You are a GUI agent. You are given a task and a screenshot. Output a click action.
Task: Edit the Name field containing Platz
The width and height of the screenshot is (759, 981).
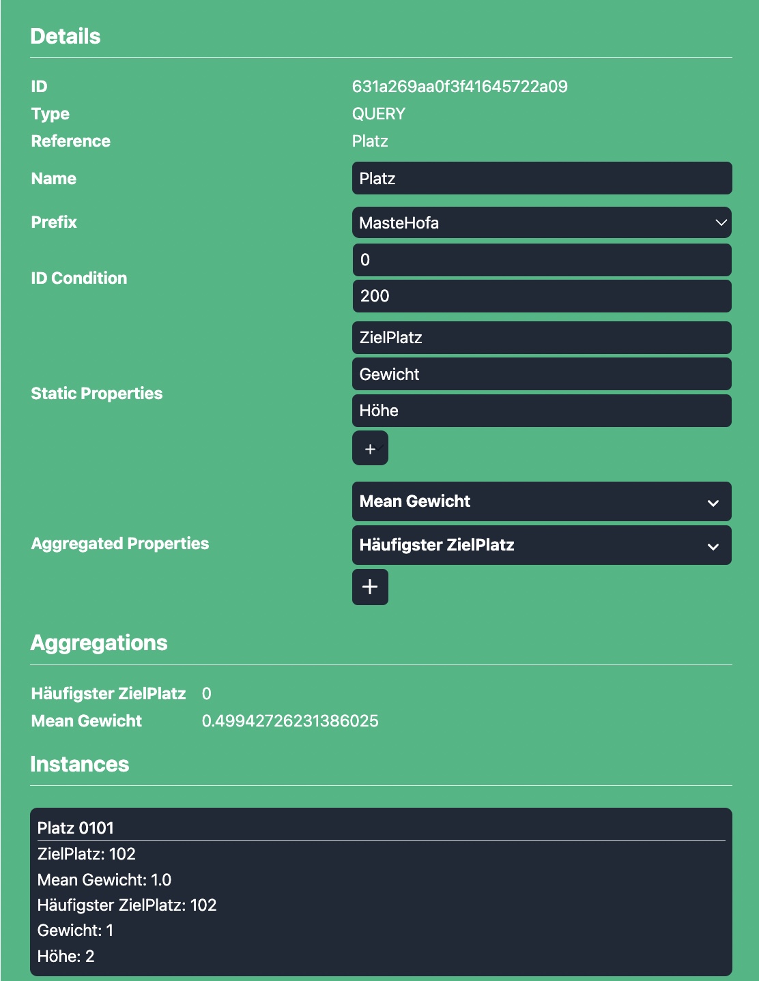(x=542, y=178)
